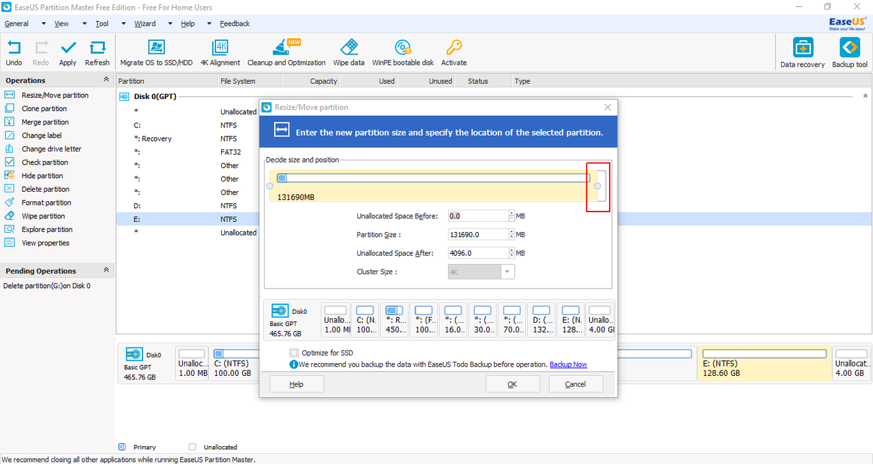Image resolution: width=873 pixels, height=464 pixels.
Task: Follow the Backup Now link
Action: click(x=568, y=364)
